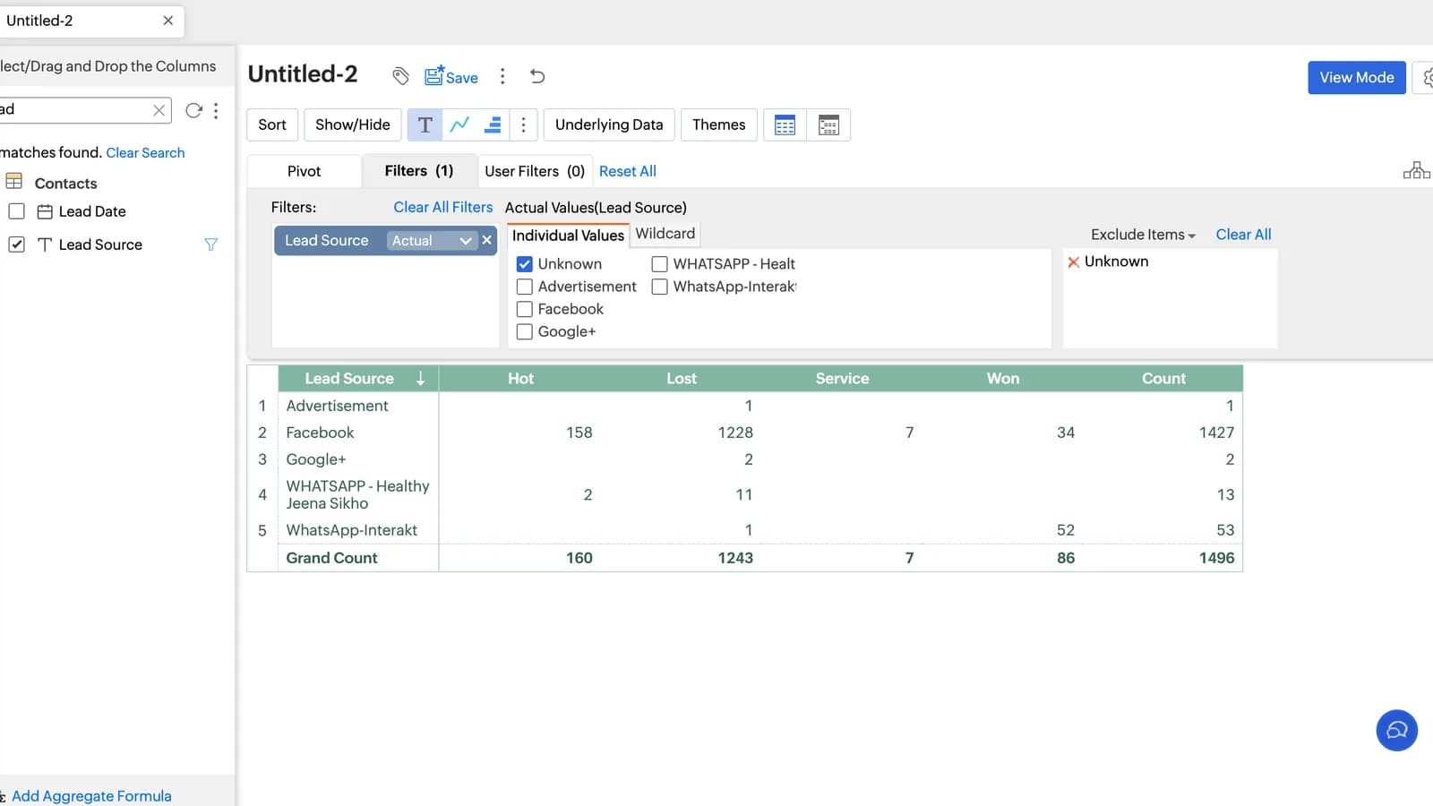Select the stacked bar view icon
The image size is (1433, 806).
tap(493, 124)
